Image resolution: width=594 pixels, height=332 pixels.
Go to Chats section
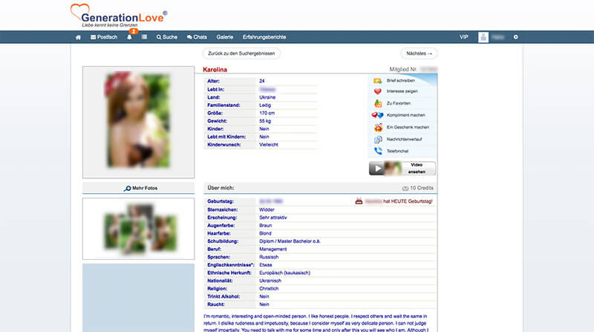197,36
